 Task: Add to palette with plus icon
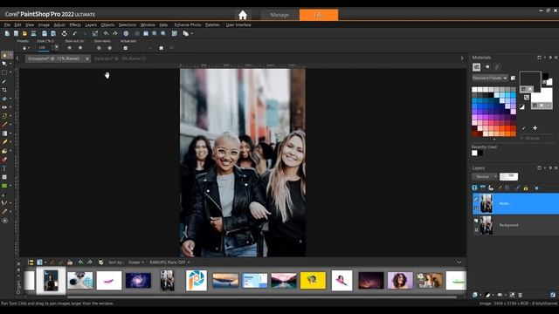tap(535, 128)
